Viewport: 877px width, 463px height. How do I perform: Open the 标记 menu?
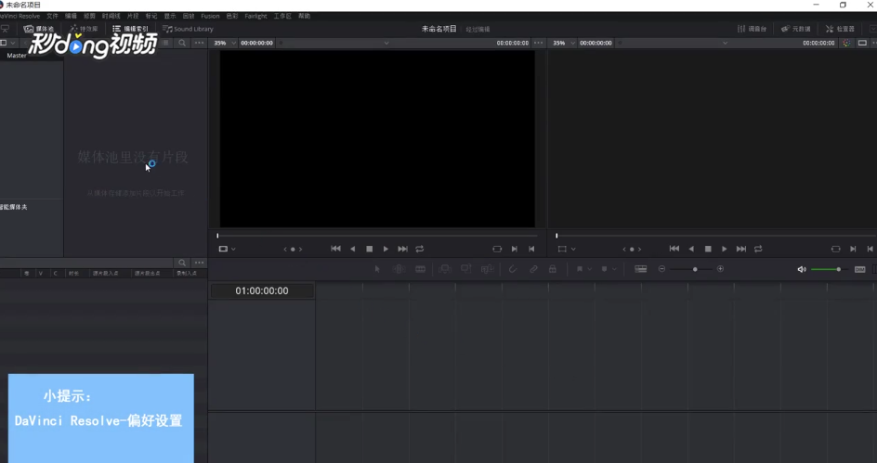coord(151,16)
